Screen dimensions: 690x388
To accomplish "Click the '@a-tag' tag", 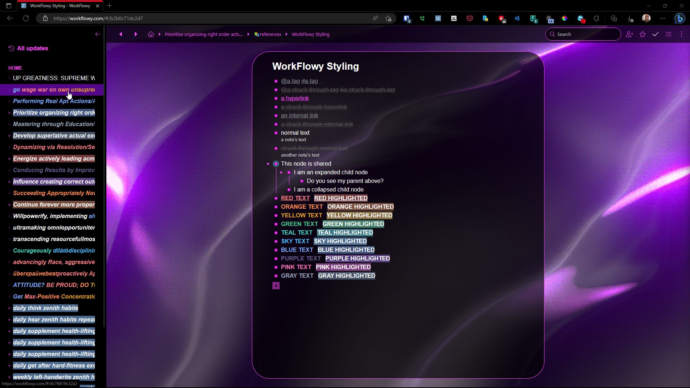I will [x=290, y=81].
